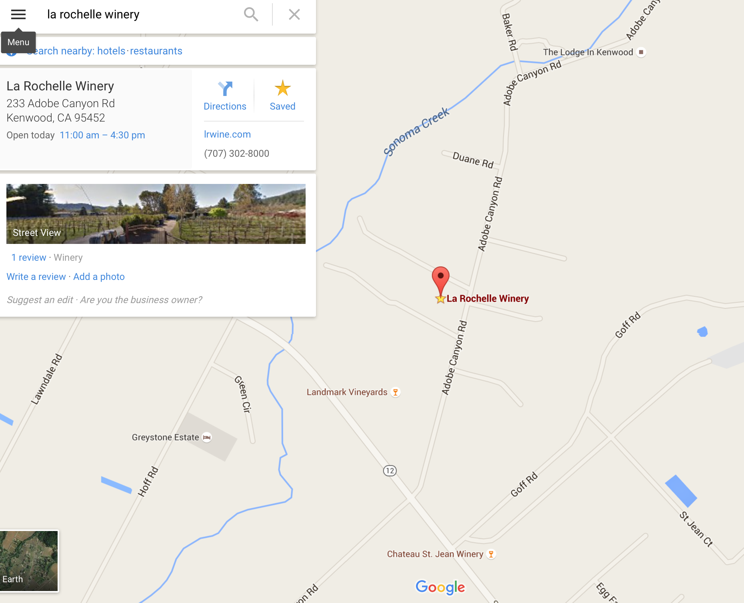Open lrwine.com website link
Viewport: 744px width, 603px height.
click(x=227, y=134)
